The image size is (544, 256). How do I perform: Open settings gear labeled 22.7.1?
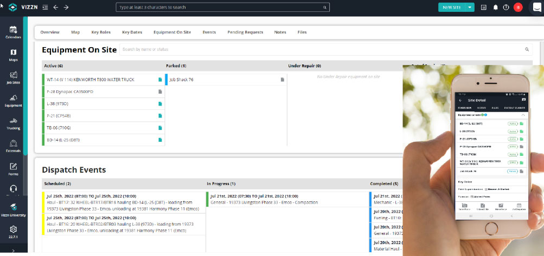(x=13, y=232)
